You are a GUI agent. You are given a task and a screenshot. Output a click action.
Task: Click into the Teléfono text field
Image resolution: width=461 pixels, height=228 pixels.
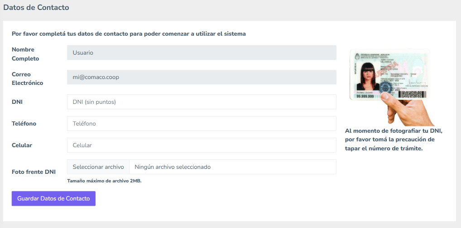[202, 124]
